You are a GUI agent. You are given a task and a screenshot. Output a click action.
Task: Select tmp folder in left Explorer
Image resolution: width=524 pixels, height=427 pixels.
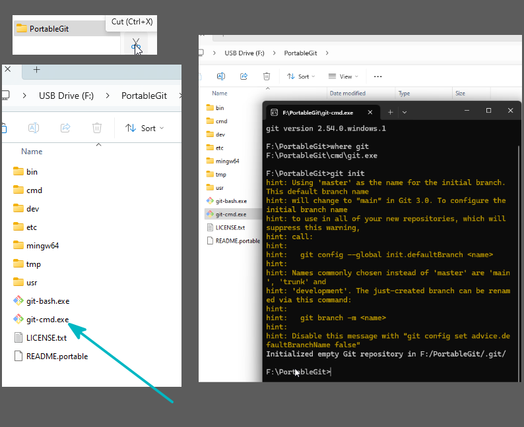coord(27,264)
